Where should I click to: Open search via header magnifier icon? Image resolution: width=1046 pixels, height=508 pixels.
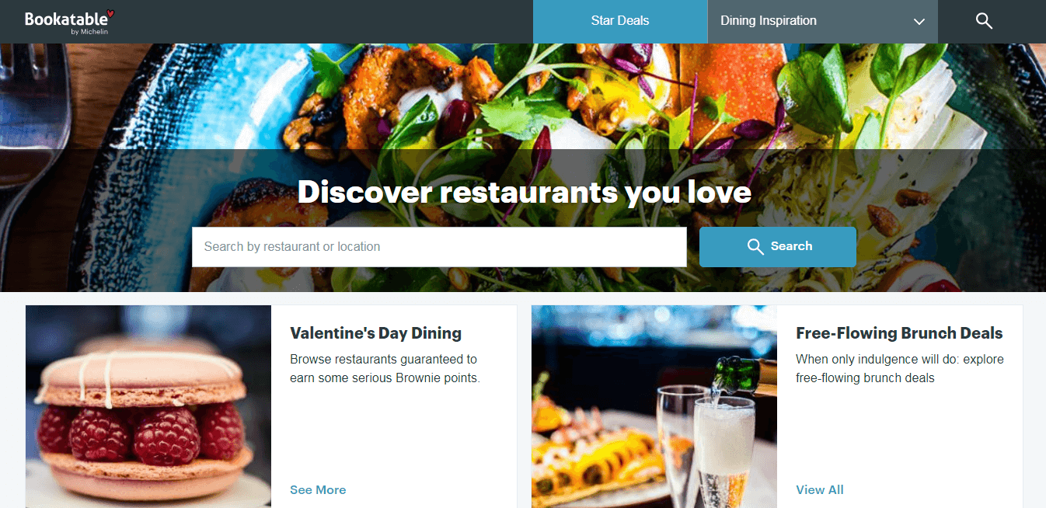pyautogui.click(x=984, y=21)
